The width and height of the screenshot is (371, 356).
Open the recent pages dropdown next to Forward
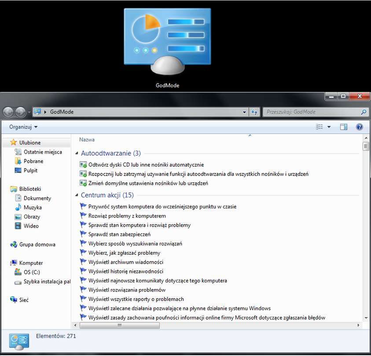click(x=29, y=112)
